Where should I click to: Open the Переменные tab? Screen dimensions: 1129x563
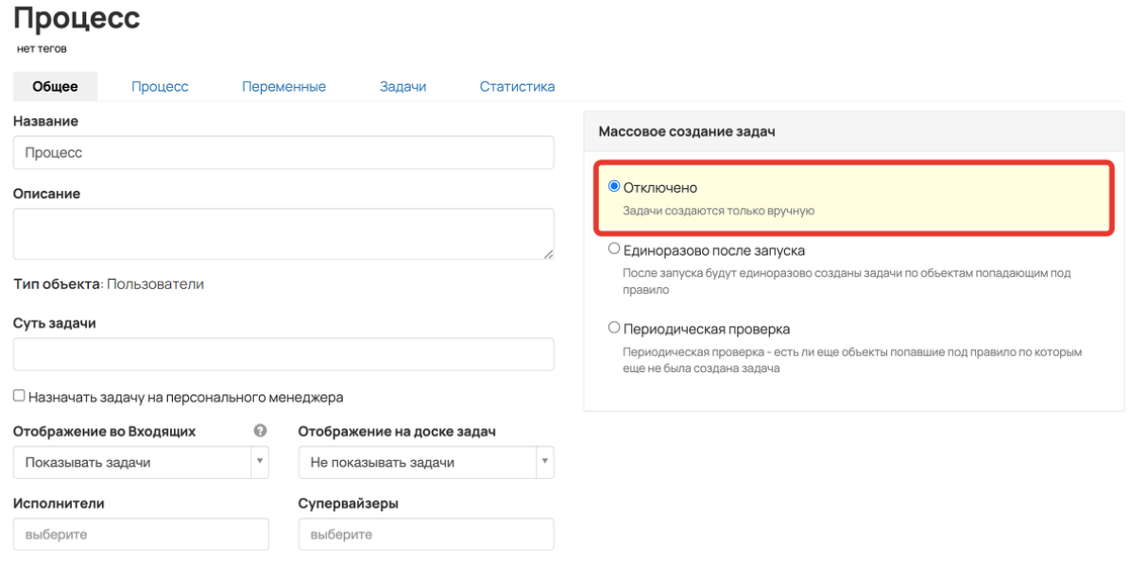[x=283, y=86]
